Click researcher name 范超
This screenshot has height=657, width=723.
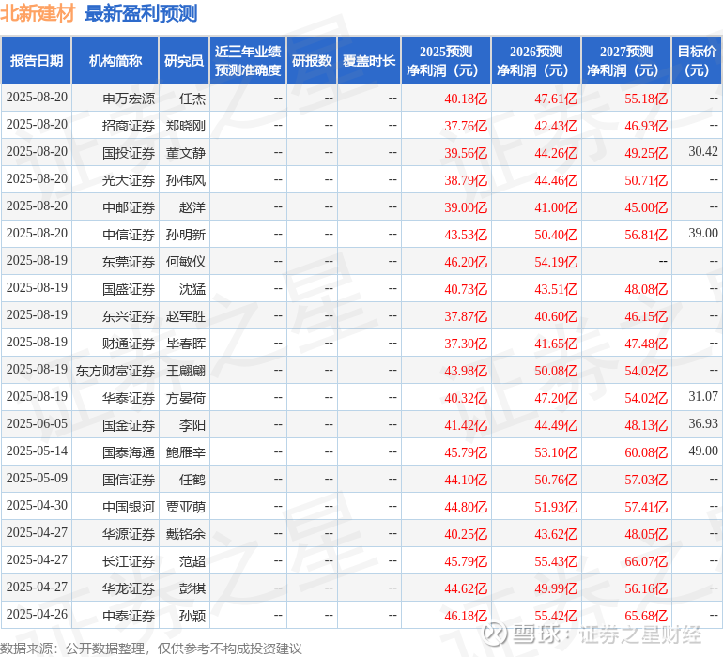[x=192, y=561]
